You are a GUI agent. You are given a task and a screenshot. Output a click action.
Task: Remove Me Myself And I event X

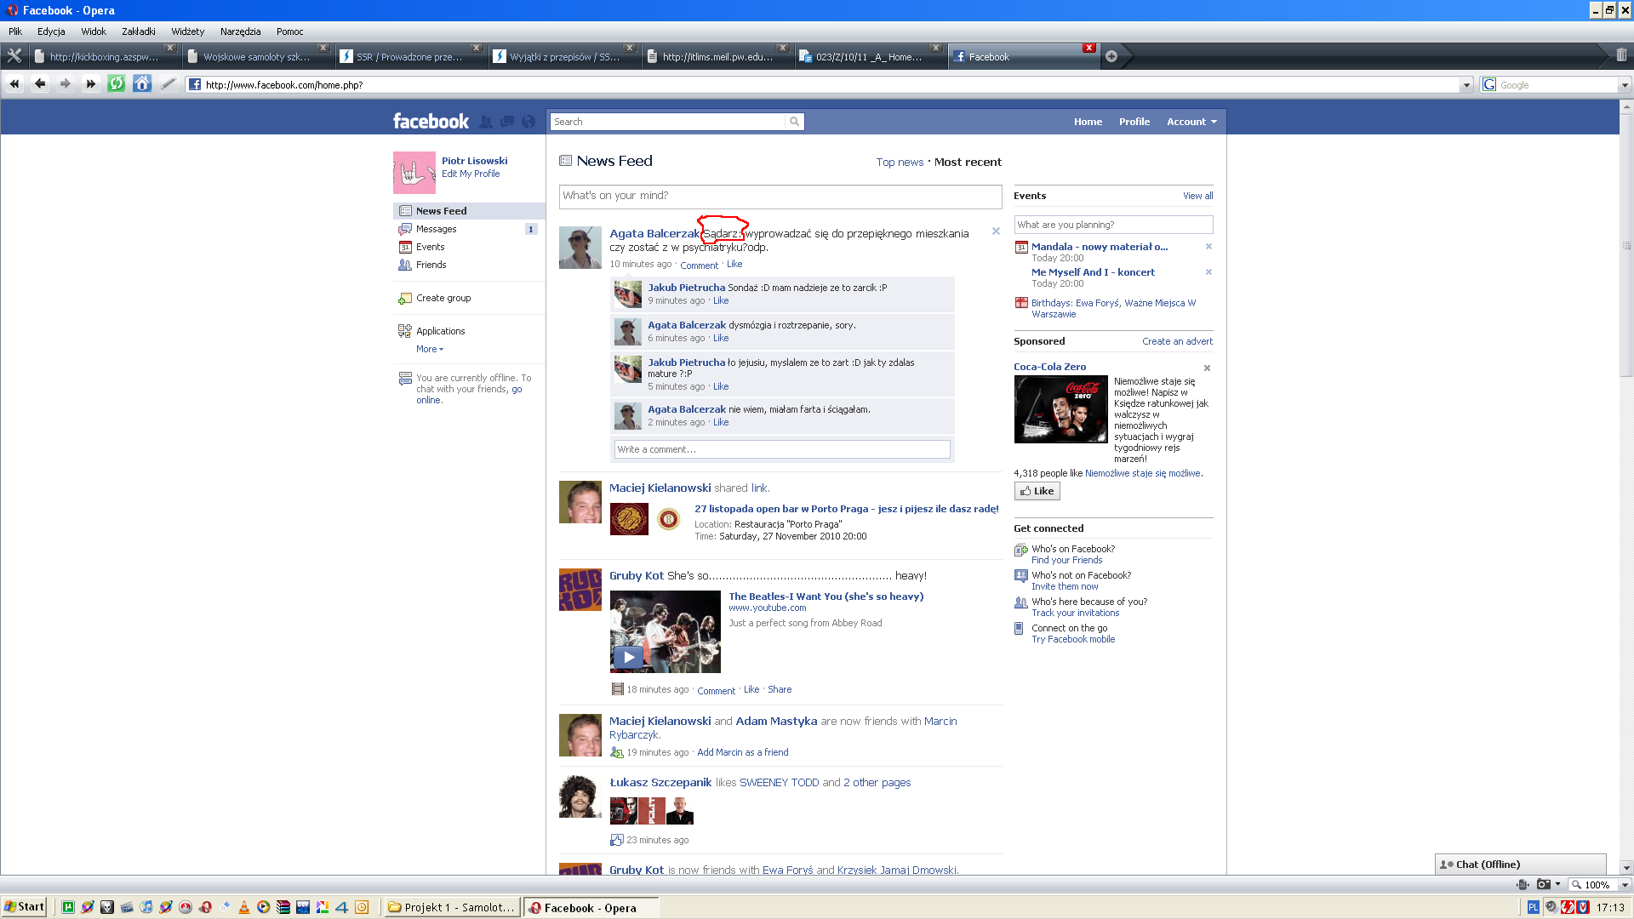click(x=1208, y=272)
